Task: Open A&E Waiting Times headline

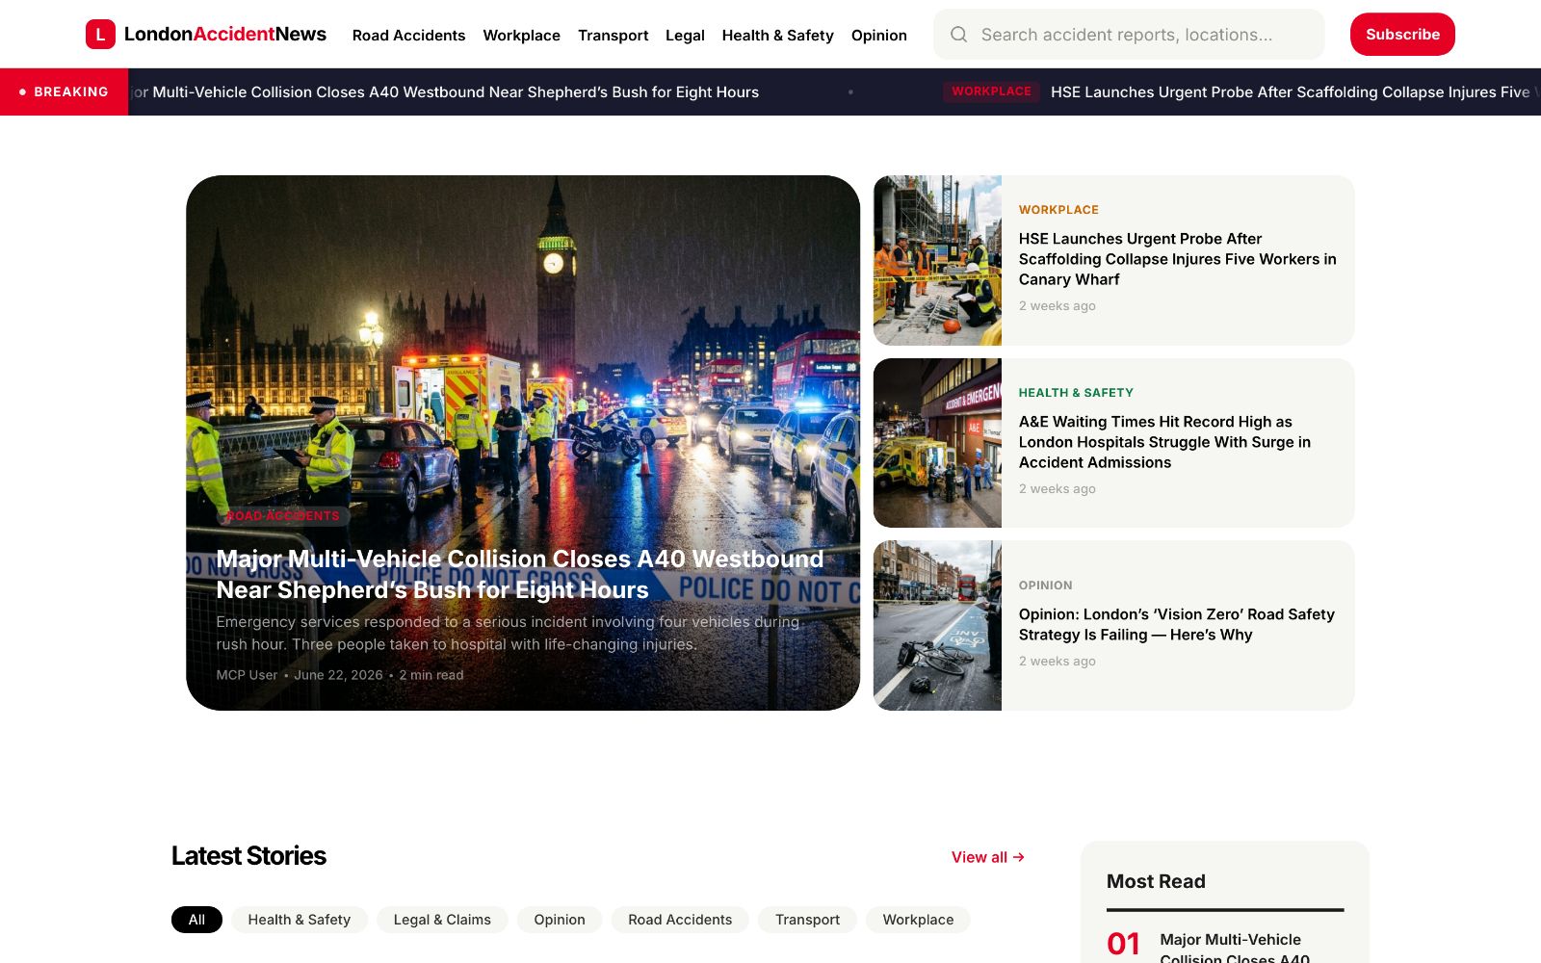Action: pyautogui.click(x=1164, y=442)
